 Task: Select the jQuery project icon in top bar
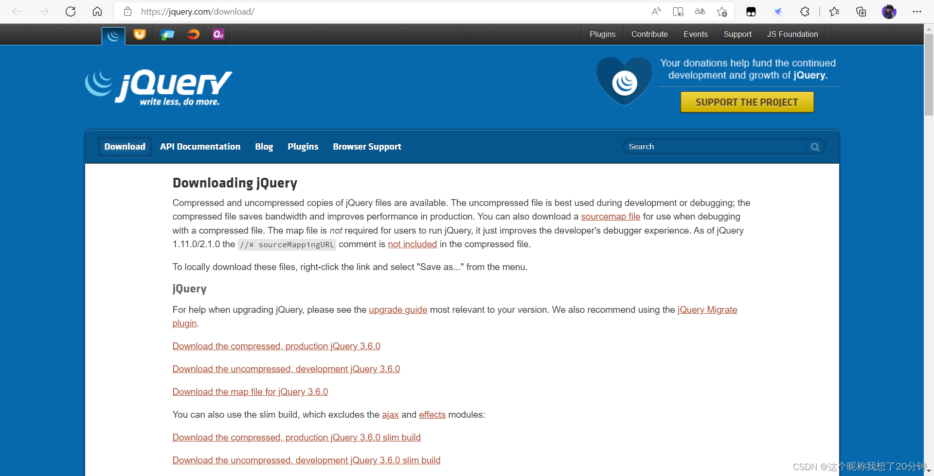point(113,35)
